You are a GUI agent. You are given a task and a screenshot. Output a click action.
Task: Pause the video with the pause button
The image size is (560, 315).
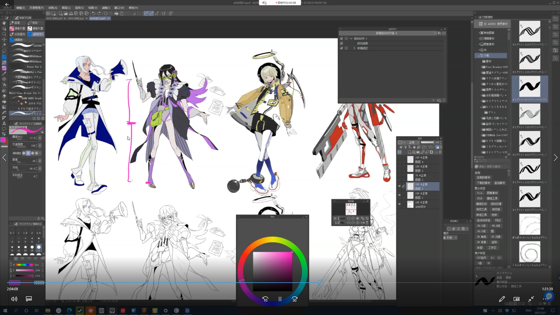pos(280,299)
